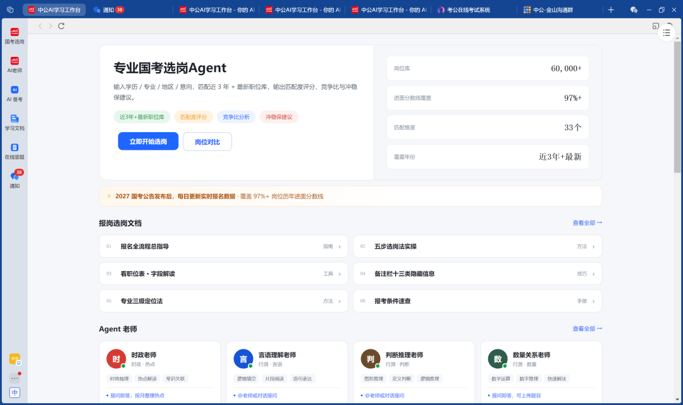Click 逻辑填空 tag on 言语理解老师 card
This screenshot has width=683, height=405.
(x=247, y=379)
